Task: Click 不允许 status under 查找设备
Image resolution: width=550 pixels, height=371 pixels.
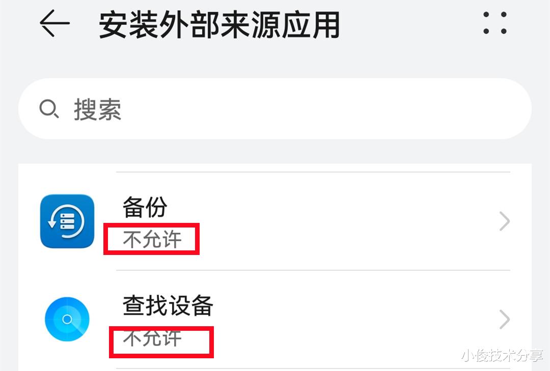Action: tap(152, 338)
